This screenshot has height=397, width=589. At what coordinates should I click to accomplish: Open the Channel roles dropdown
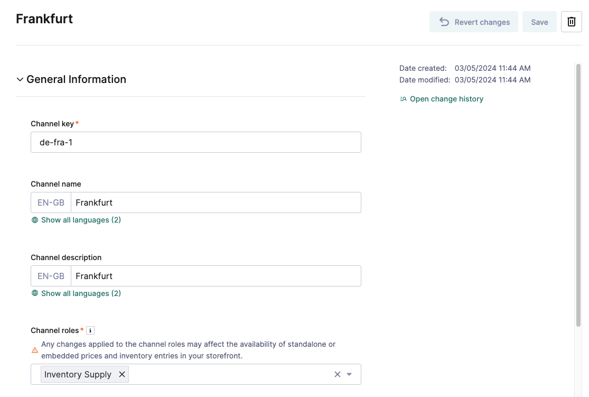[349, 374]
